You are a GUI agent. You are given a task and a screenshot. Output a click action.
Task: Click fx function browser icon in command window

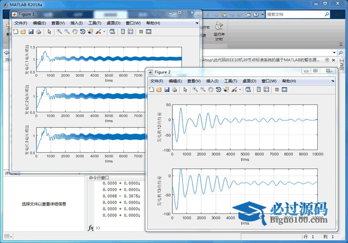(91, 228)
